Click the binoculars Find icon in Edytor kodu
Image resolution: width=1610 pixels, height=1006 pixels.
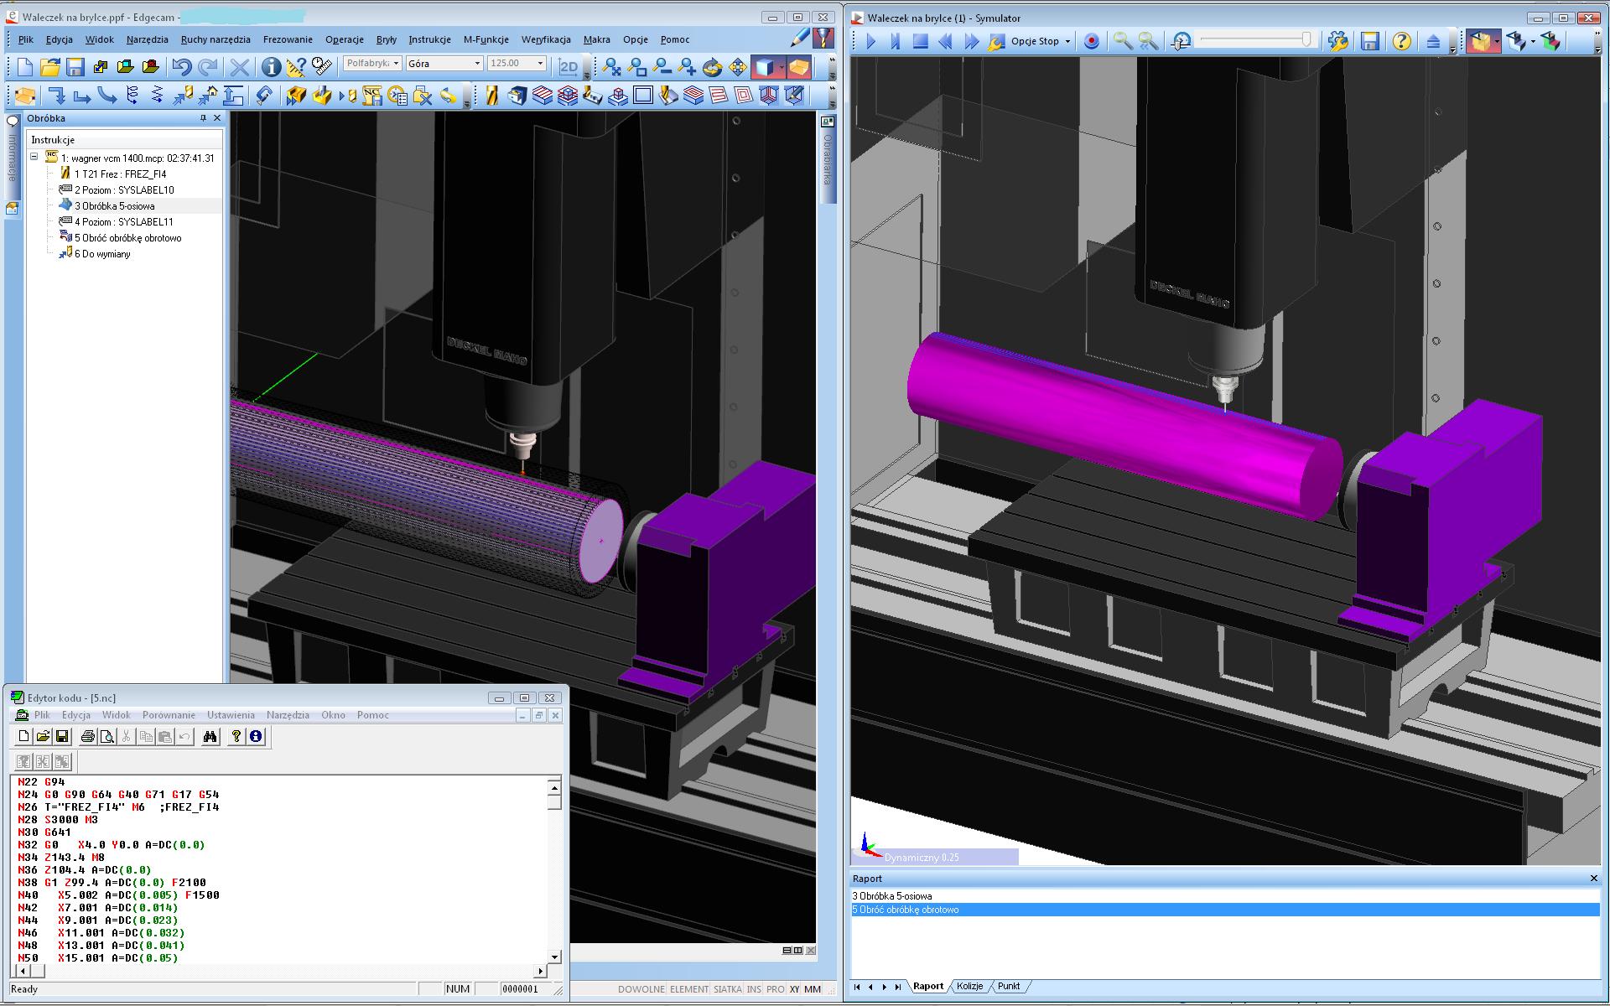[x=210, y=736]
